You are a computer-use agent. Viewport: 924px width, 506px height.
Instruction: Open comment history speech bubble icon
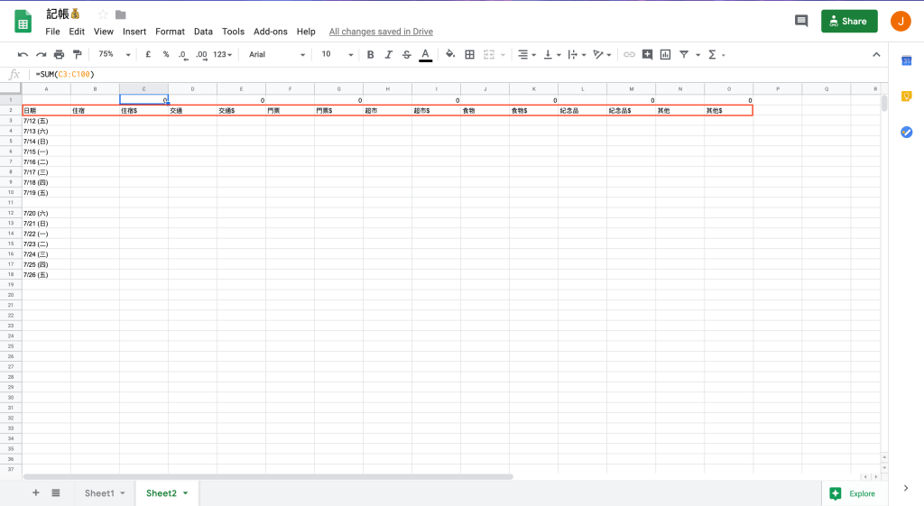tap(800, 22)
